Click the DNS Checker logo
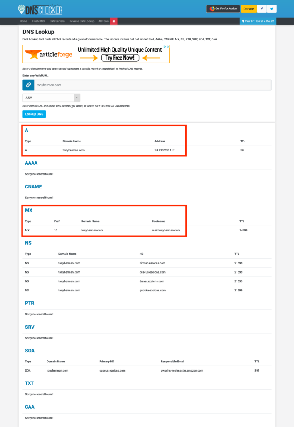The image size is (294, 427). (x=40, y=10)
